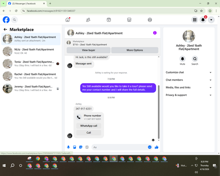The width and height of the screenshot is (220, 176).
Task: Click the Messenger Facebook browser tab
Action: [26, 4]
